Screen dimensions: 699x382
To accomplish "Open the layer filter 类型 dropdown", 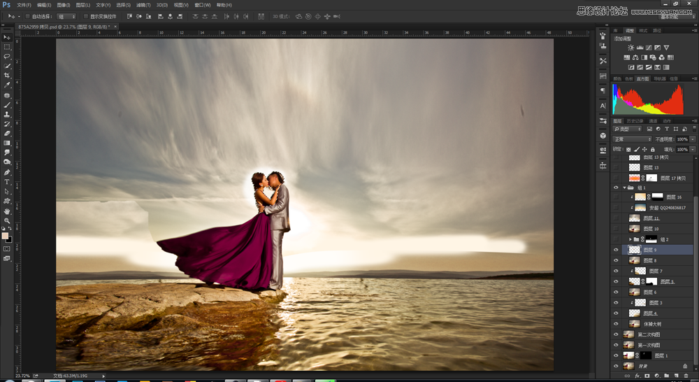I will click(x=627, y=129).
